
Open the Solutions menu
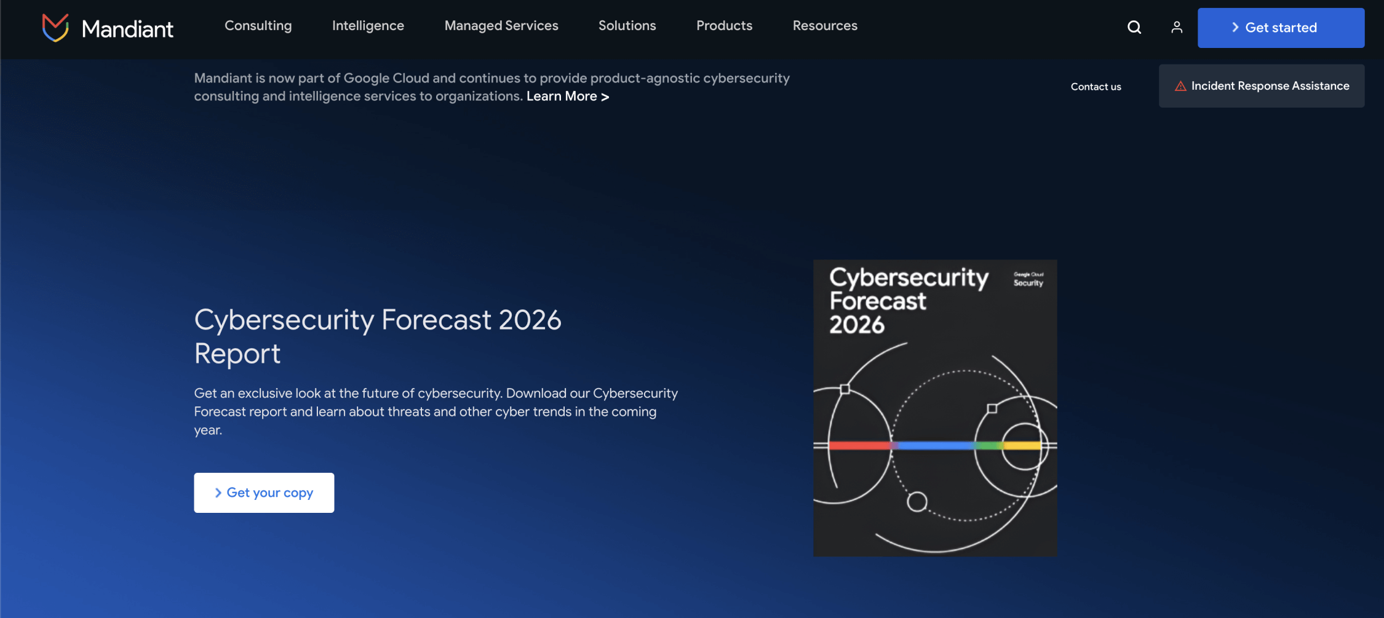point(627,26)
